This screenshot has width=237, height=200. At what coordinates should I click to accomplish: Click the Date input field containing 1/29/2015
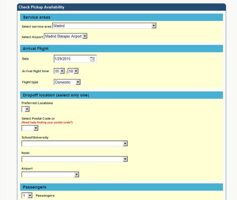75,59
